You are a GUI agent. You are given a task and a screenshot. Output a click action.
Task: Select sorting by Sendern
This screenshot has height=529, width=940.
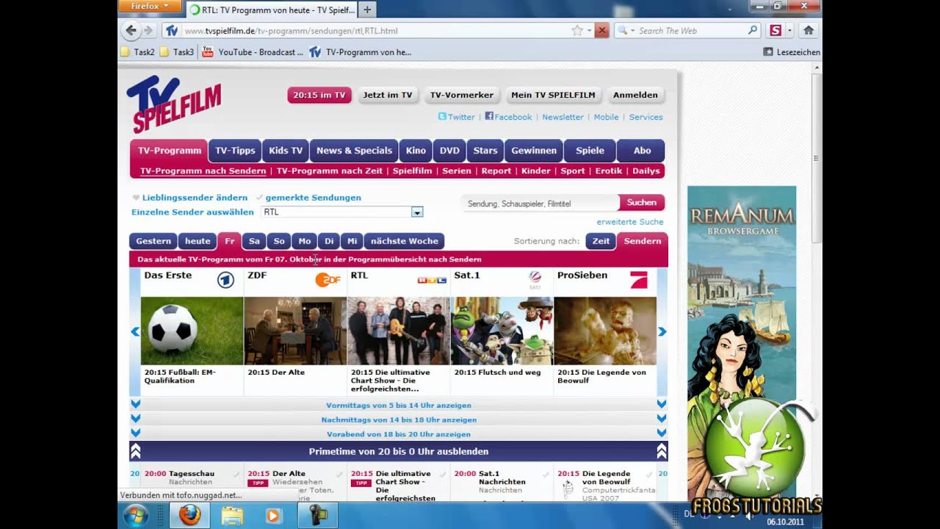click(643, 241)
